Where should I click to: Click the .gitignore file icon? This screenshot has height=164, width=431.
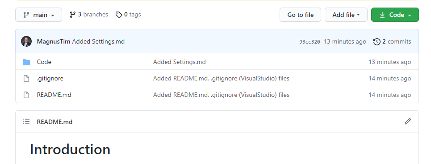[26, 79]
